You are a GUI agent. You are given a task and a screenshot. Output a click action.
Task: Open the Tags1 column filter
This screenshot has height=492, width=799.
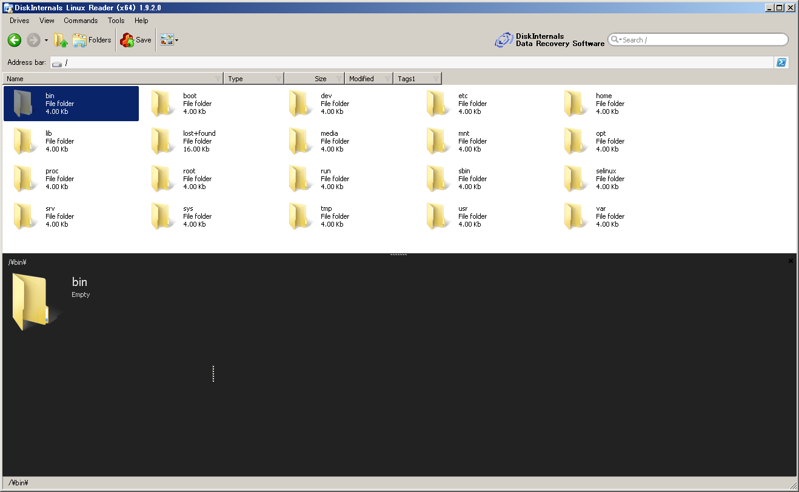point(436,79)
